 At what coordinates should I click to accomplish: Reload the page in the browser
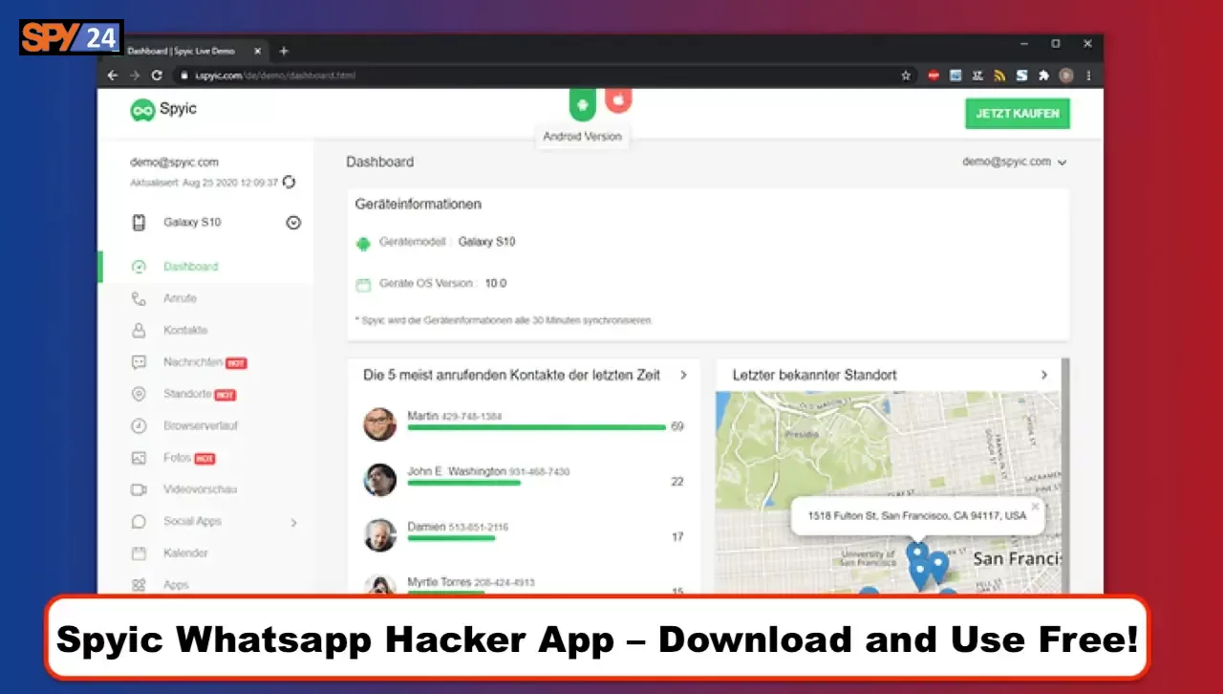coord(156,75)
